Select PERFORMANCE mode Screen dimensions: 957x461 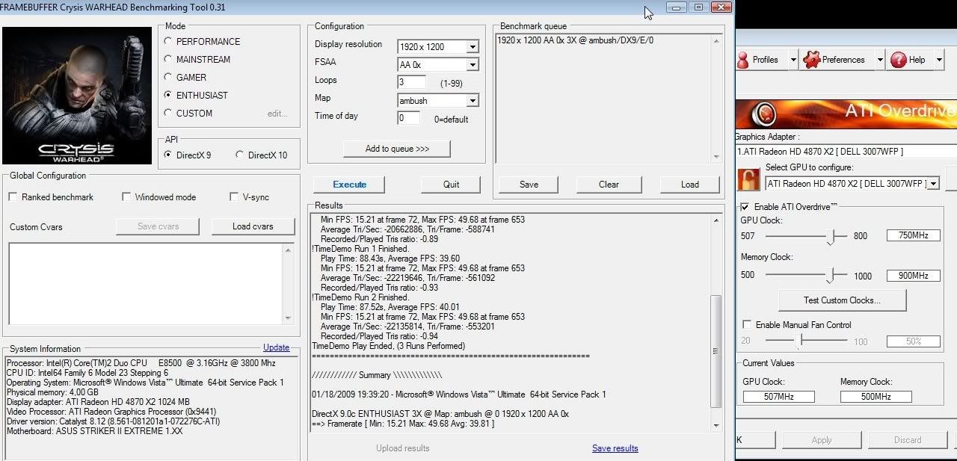tap(167, 42)
